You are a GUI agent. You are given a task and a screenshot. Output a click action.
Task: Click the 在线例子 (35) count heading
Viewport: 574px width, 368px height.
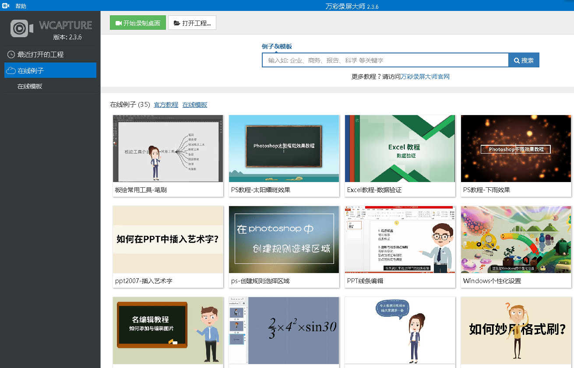tap(130, 105)
